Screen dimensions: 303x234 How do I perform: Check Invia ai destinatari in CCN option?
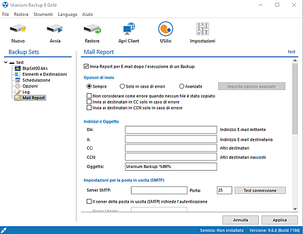click(89, 108)
